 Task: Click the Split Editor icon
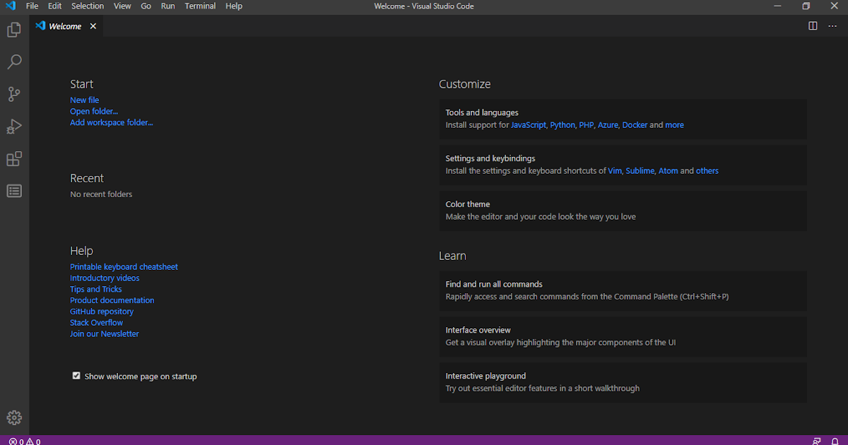814,25
